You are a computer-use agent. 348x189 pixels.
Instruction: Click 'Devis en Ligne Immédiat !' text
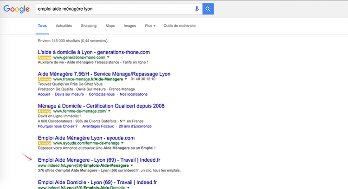click(x=59, y=116)
